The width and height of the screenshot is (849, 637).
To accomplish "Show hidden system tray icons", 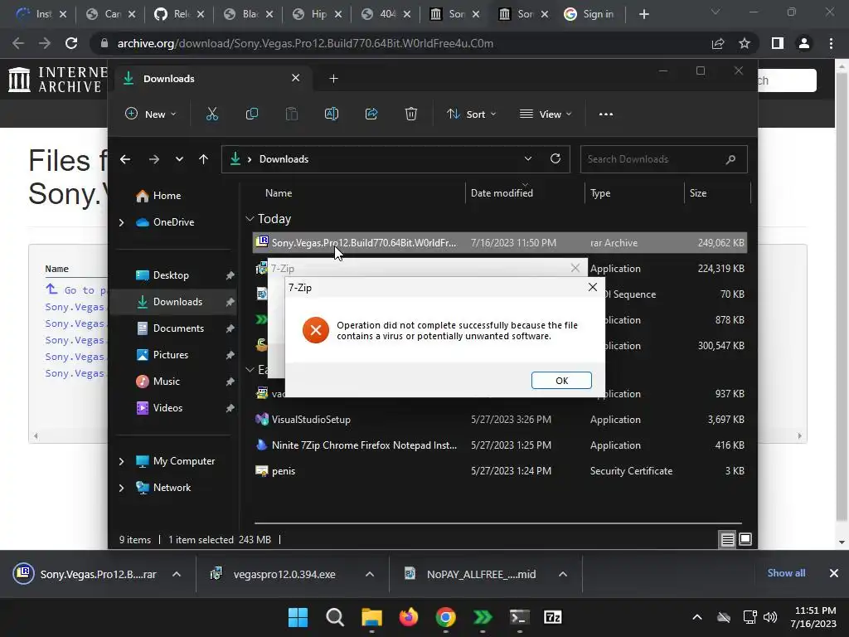I will (697, 617).
